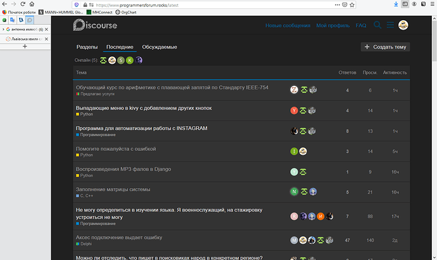
Task: Open topic 'Помогите пожалуйста с ошибкой'
Action: click(116, 149)
